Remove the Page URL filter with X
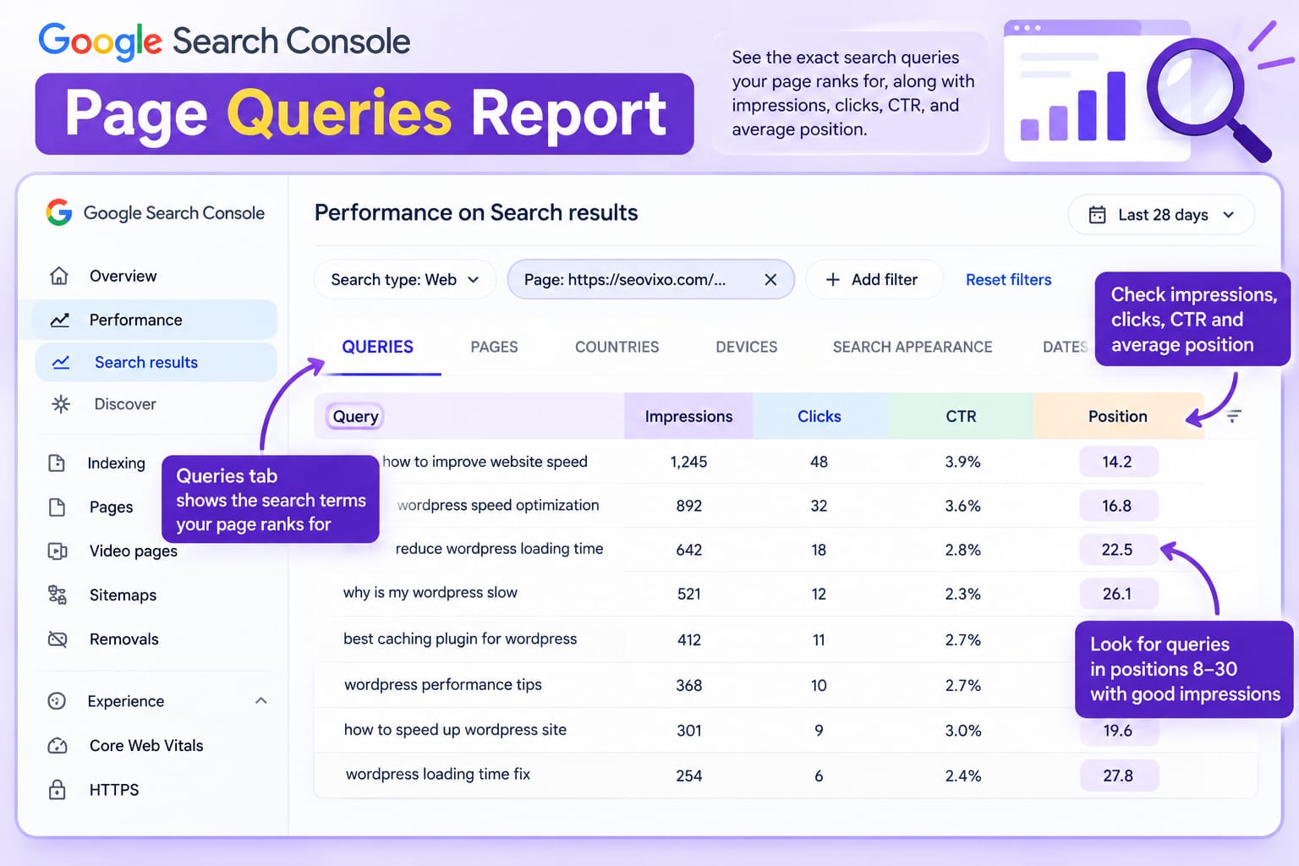This screenshot has width=1299, height=866. coord(770,280)
